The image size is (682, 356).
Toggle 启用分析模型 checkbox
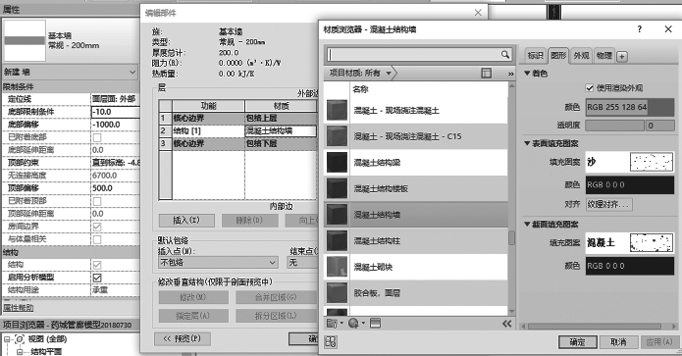(97, 278)
